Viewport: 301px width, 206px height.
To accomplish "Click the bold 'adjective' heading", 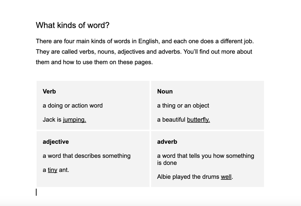I will click(x=56, y=142).
